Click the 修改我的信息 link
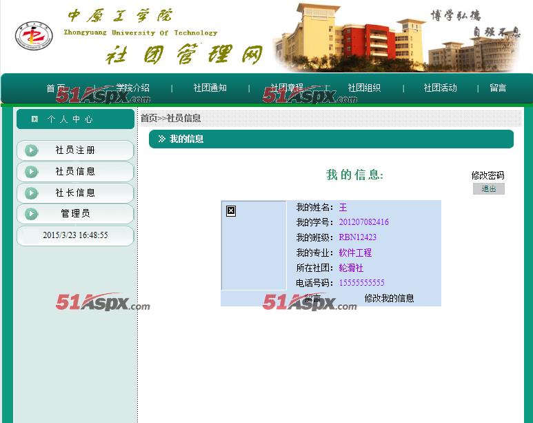The image size is (533, 423). pos(389,299)
